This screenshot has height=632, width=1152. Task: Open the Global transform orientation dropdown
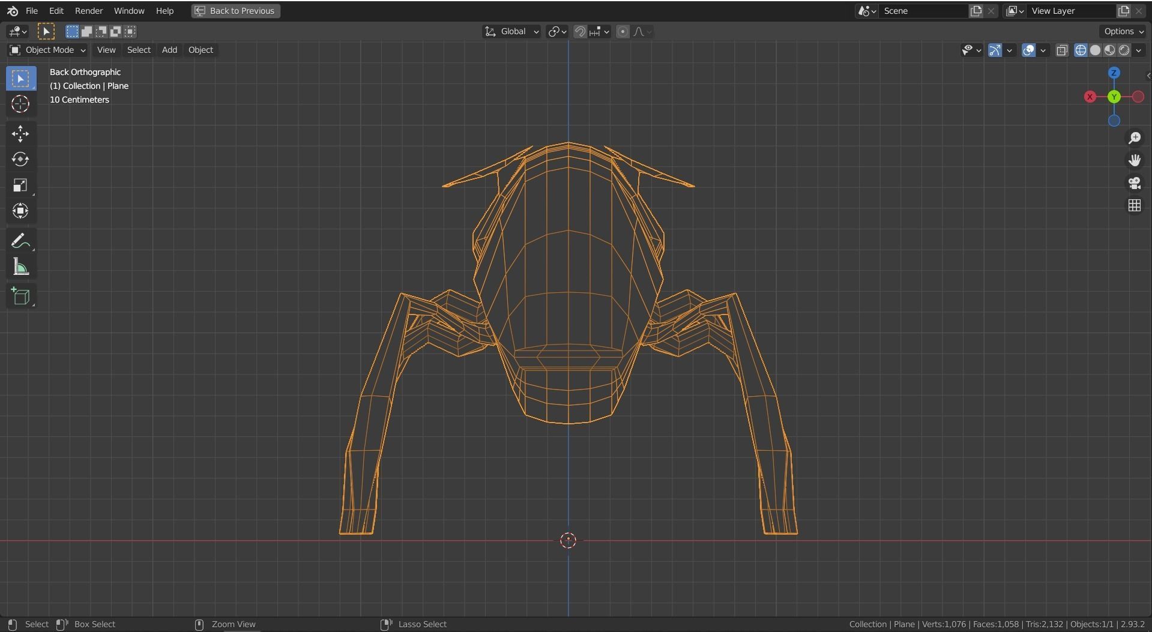511,31
